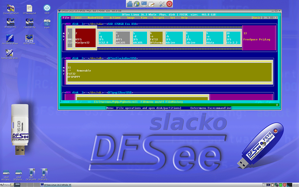Viewport: 299px width, 187px height.
Task: Open the Mode=FDISK menu
Action: pyautogui.click(x=96, y=17)
